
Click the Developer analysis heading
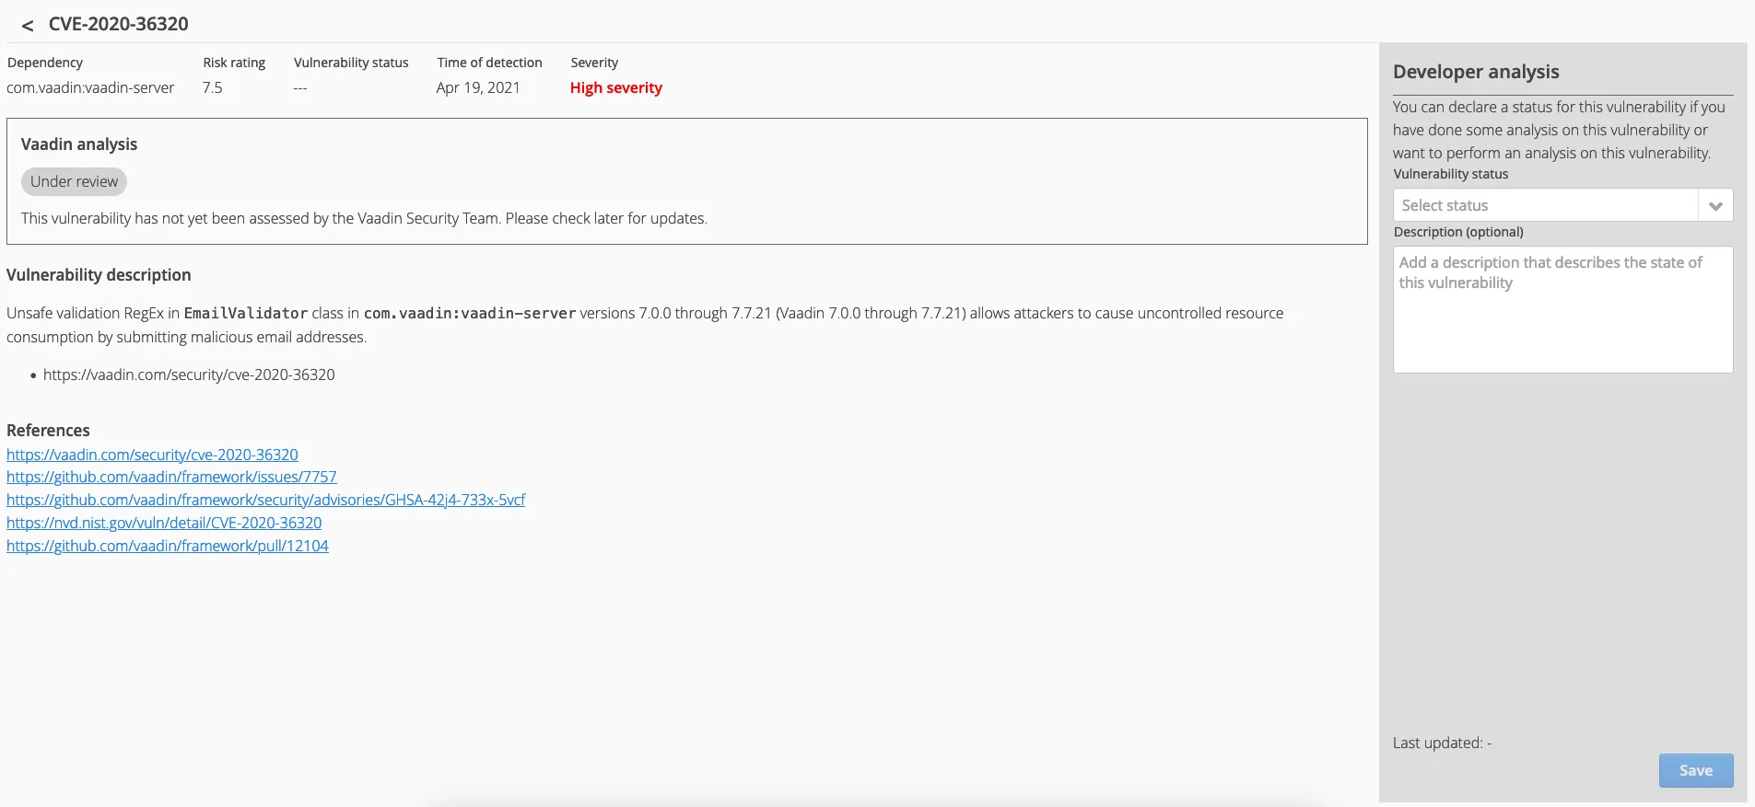coord(1475,72)
